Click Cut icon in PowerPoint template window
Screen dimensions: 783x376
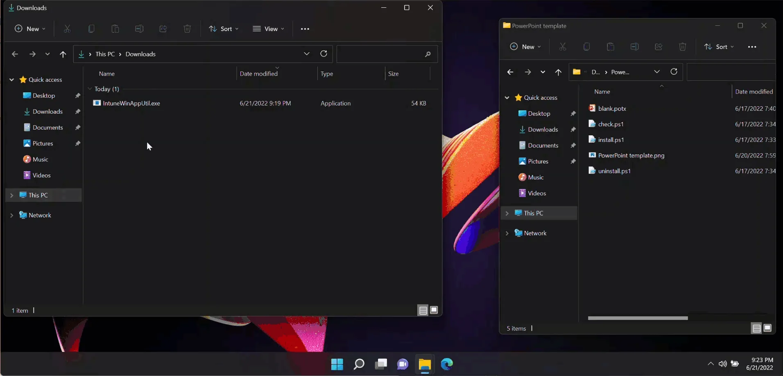563,47
